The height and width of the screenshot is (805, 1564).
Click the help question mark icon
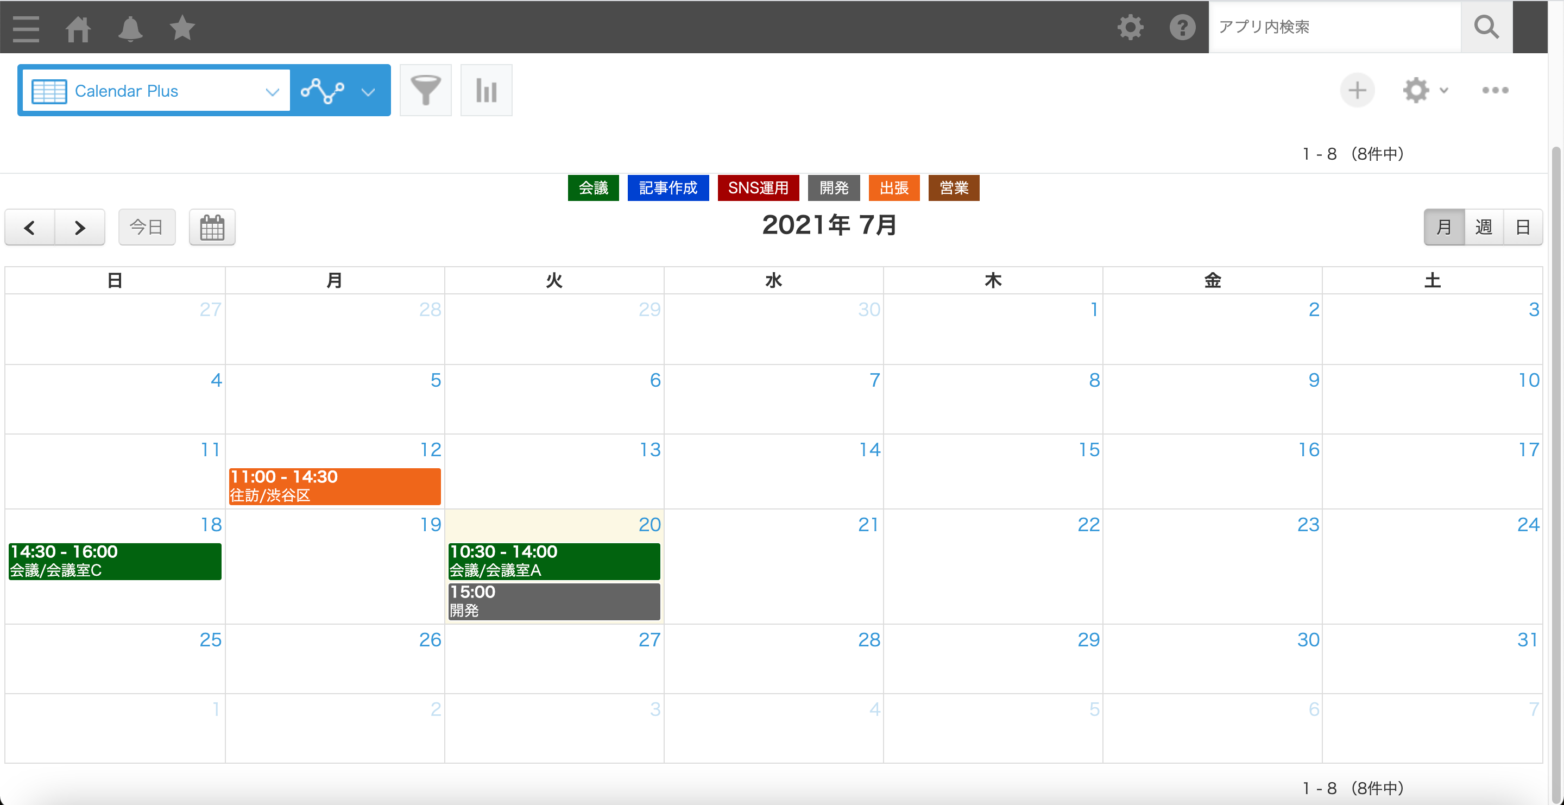click(1182, 27)
